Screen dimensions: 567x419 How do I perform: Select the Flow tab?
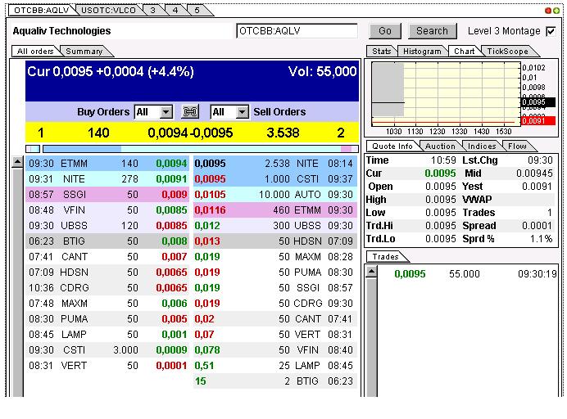click(518, 146)
